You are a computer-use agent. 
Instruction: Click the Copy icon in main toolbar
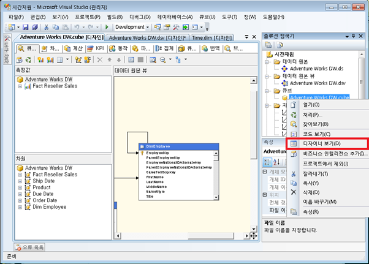56,27
